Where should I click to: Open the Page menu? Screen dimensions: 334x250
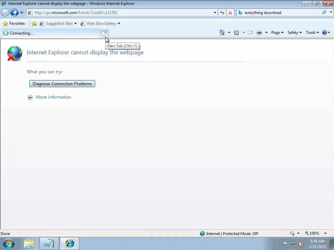(x=277, y=33)
